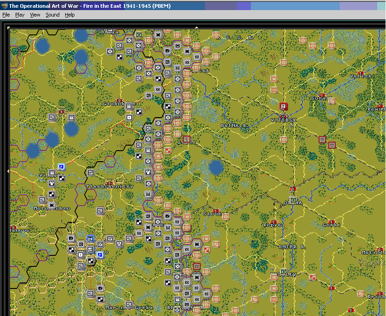Click the scroll-up arrow at map top edge
Viewport: 386px width, 316px height.
pos(197,28)
